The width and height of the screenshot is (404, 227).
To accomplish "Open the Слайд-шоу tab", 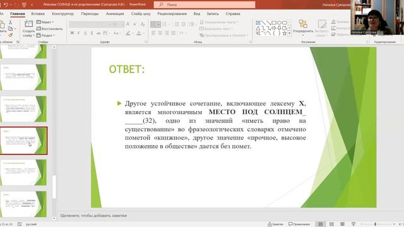I will 141,14.
